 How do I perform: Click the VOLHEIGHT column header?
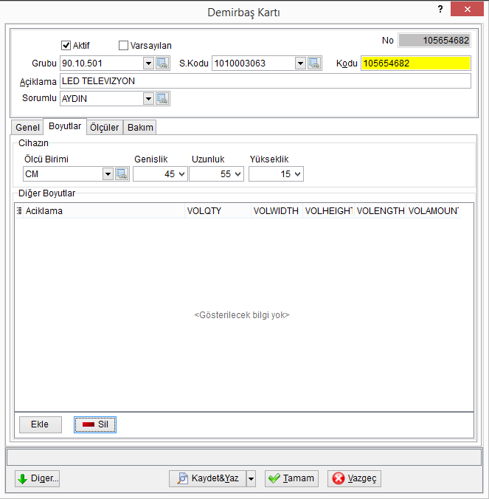329,210
